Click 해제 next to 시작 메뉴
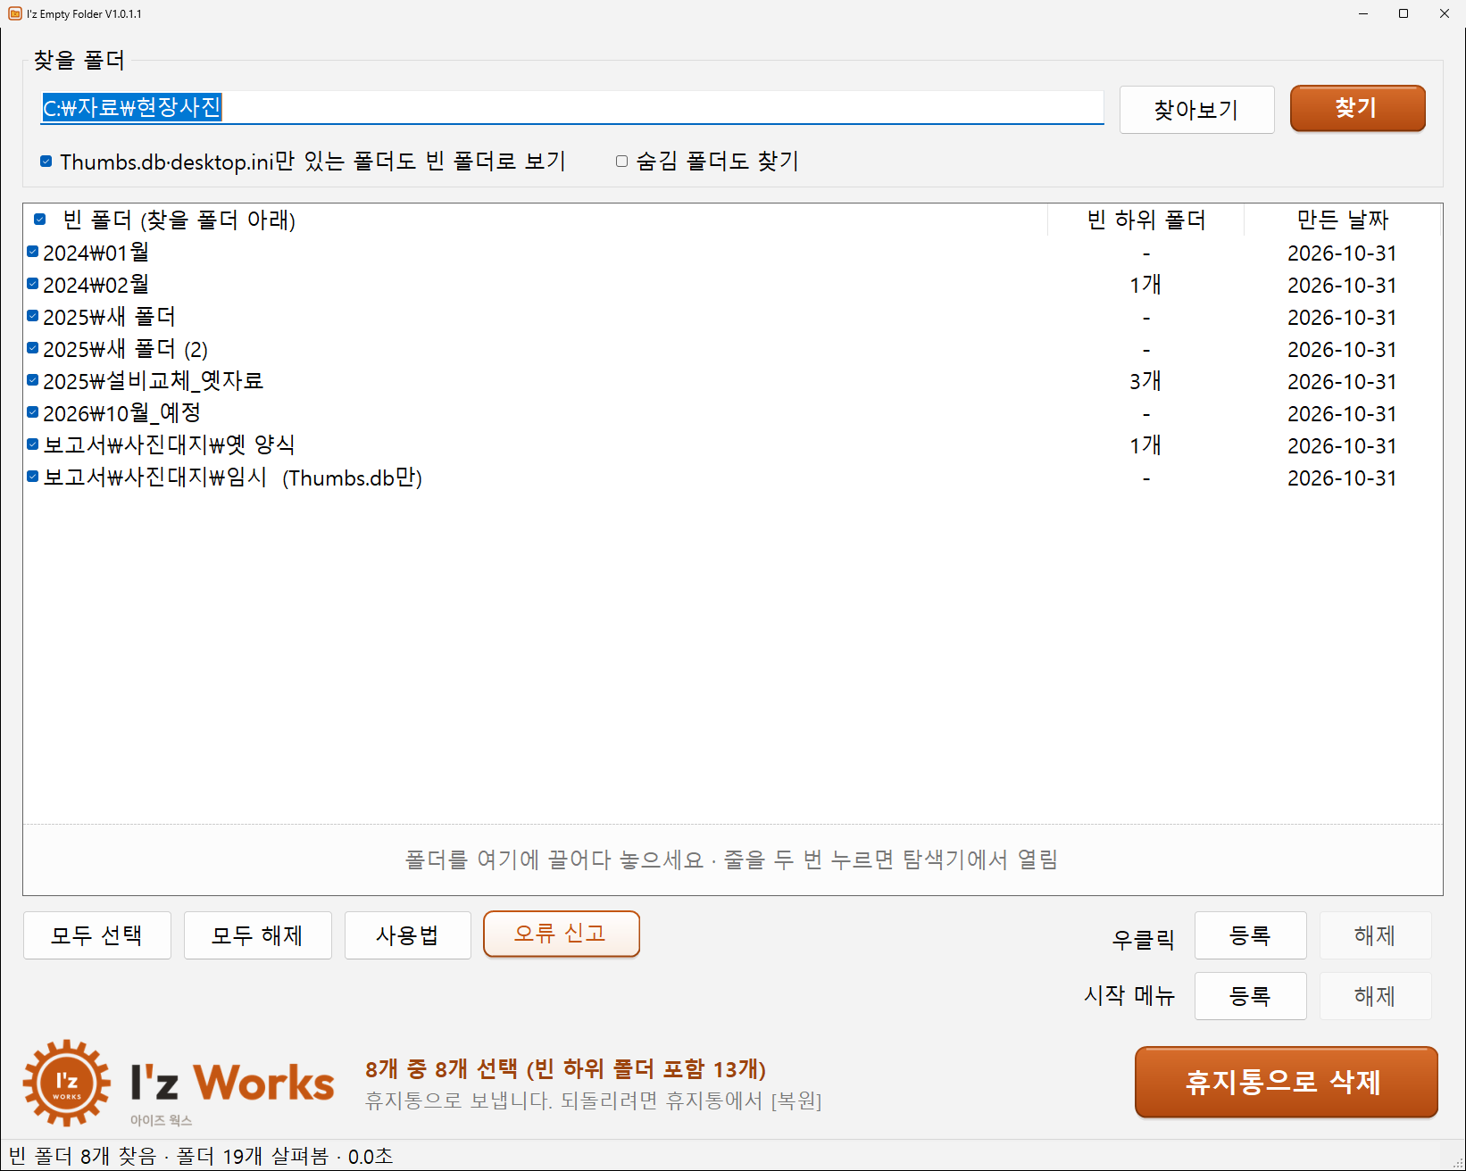The height and width of the screenshot is (1171, 1466). [1375, 996]
